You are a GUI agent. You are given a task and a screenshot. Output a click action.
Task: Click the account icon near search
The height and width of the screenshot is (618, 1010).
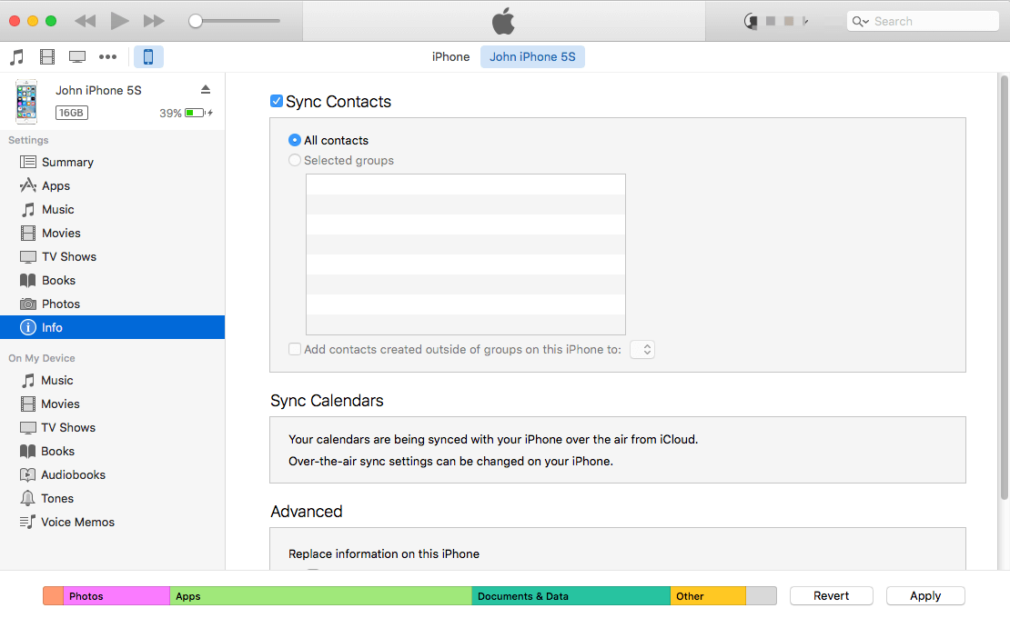(751, 21)
